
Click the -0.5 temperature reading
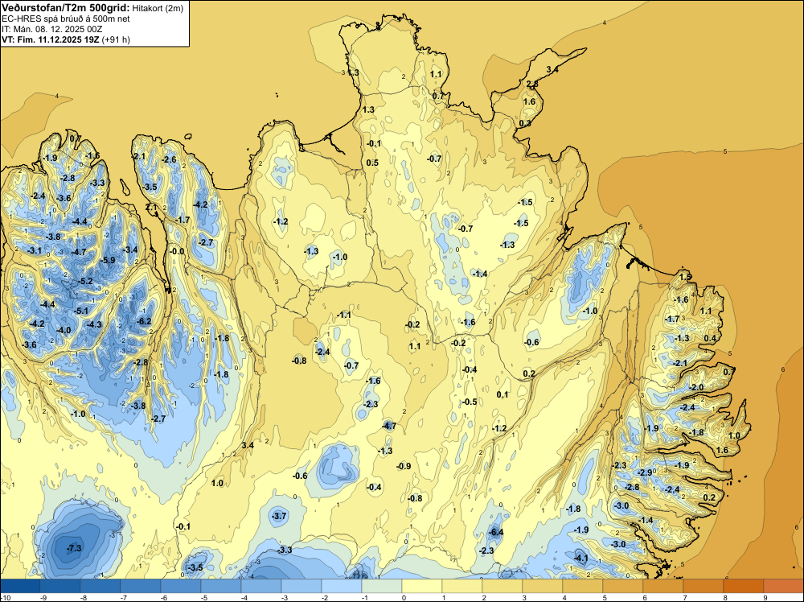pos(470,402)
